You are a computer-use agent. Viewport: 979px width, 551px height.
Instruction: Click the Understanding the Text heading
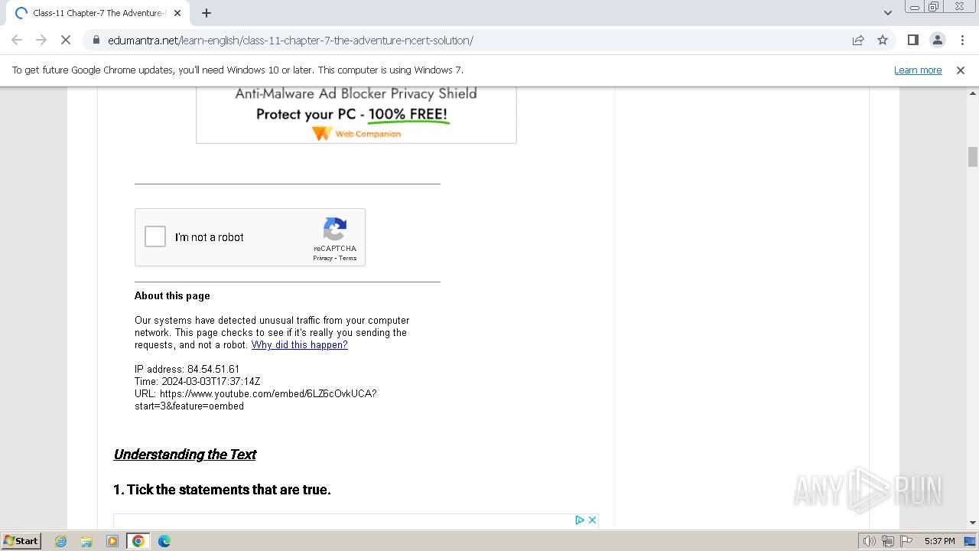pos(184,455)
